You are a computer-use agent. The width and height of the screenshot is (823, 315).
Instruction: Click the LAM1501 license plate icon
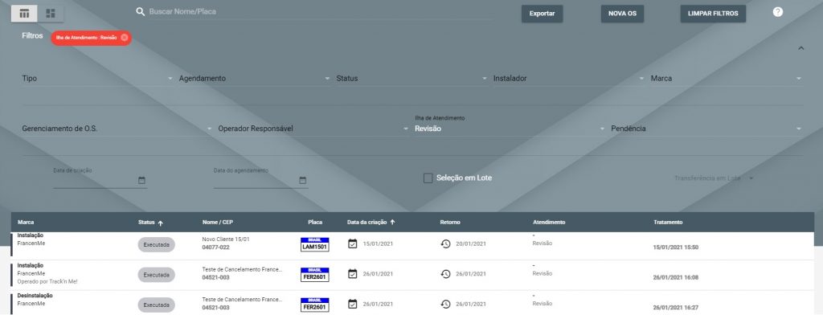pyautogui.click(x=315, y=244)
